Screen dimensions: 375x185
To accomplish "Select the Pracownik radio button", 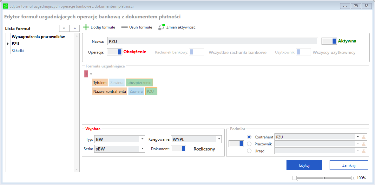I will tap(249, 144).
